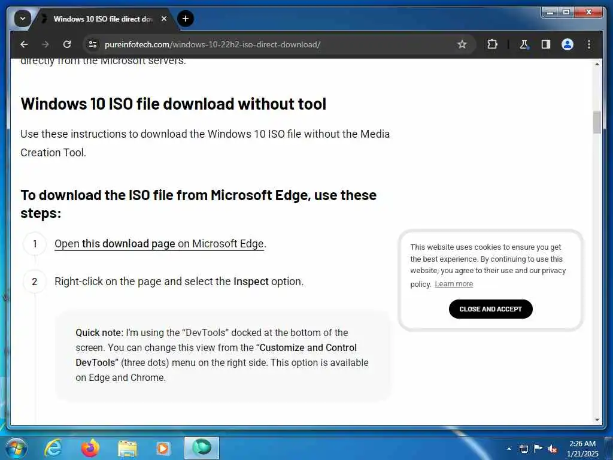
Task: Open the cookie 'Learn more' link
Action: pos(454,284)
